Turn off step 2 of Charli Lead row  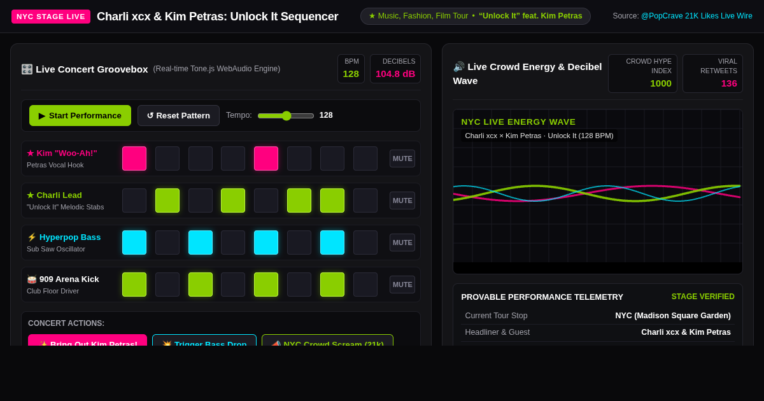click(167, 200)
